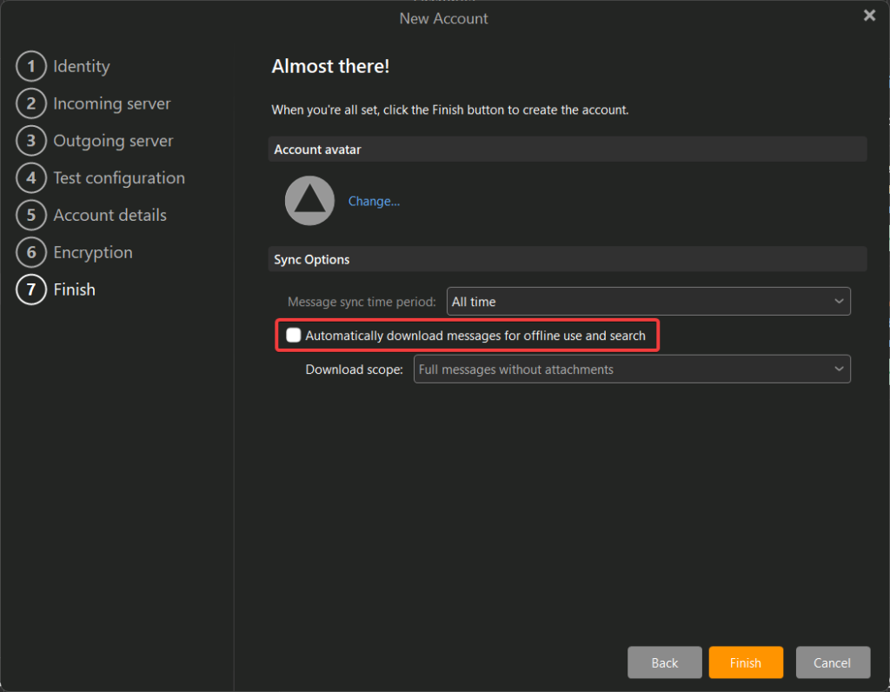The height and width of the screenshot is (692, 890).
Task: Select the step 3 circle icon
Action: point(31,141)
